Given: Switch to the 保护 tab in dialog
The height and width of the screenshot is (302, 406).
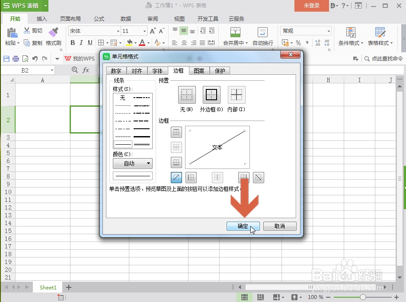Looking at the screenshot, I should tap(220, 71).
